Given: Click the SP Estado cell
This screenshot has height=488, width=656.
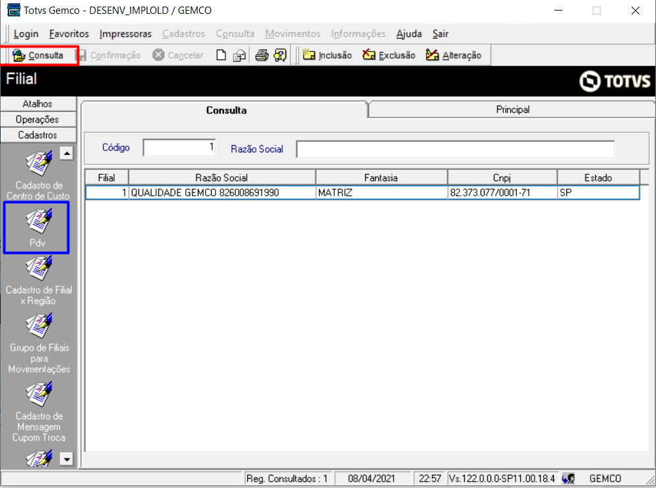Looking at the screenshot, I should coord(598,193).
